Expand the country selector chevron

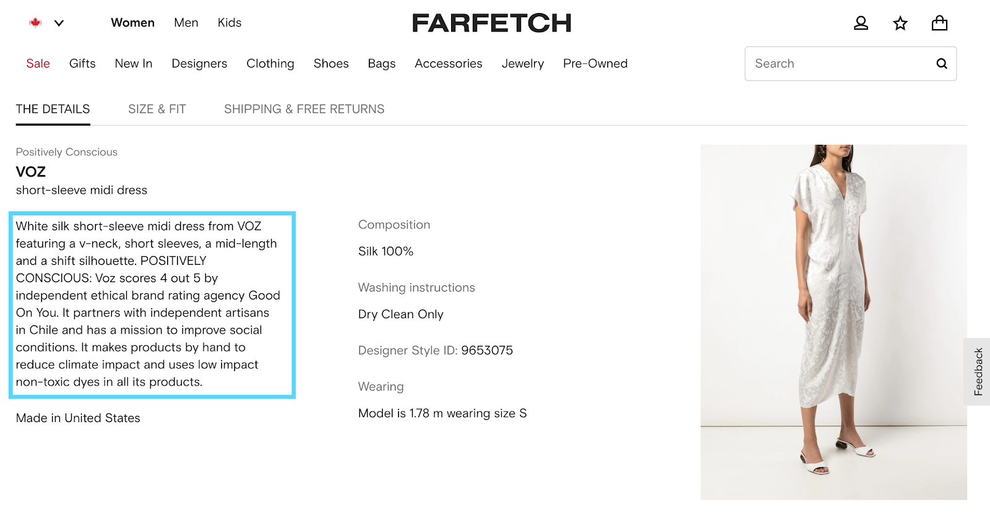pyautogui.click(x=59, y=24)
